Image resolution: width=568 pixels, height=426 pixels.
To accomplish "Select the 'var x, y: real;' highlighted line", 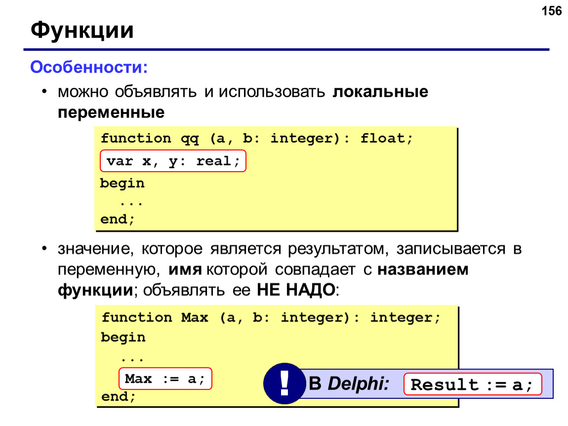I will pyautogui.click(x=173, y=161).
